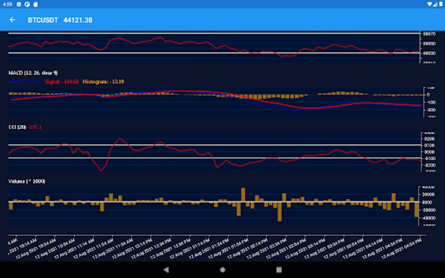This screenshot has width=445, height=278.
Task: Click the BTCUSDT pair title
Action: click(43, 20)
